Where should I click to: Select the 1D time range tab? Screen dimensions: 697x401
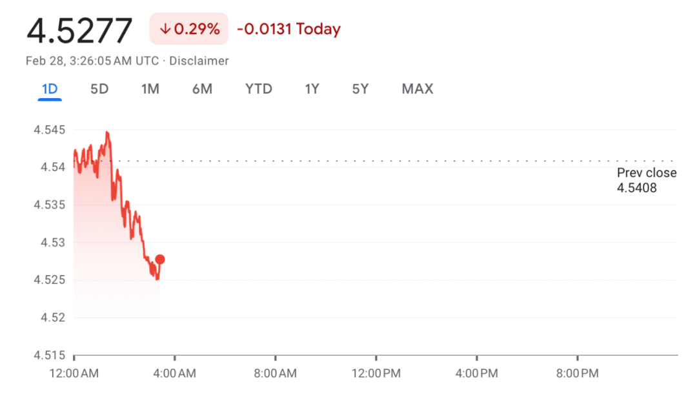tap(49, 89)
